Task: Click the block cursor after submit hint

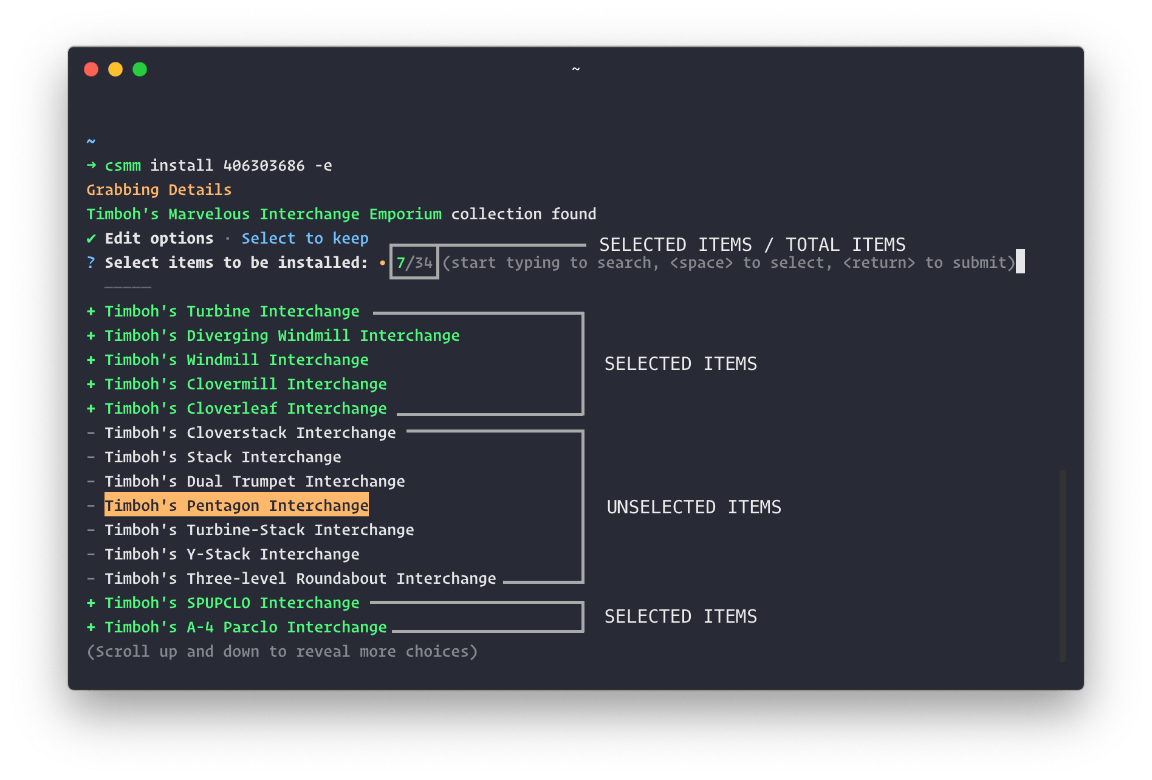Action: pos(1021,261)
